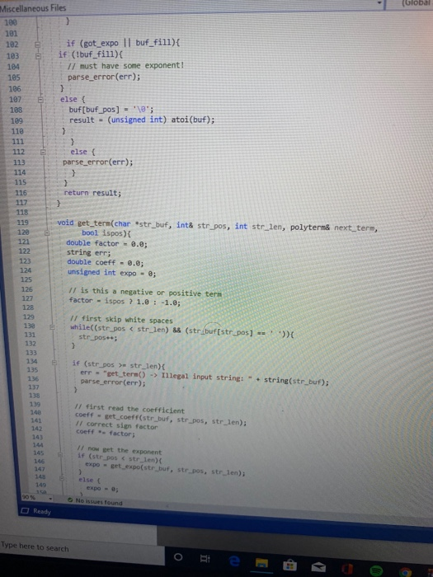Click the 'str_pos++;' statement
Viewport: 433px width, 577px height.
click(x=98, y=337)
